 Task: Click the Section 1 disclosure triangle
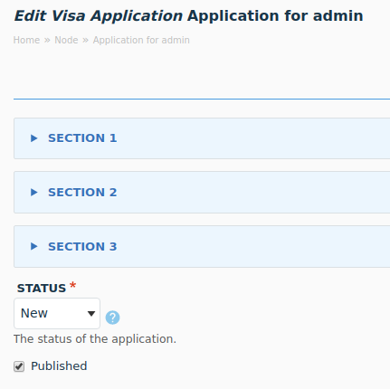click(x=34, y=138)
